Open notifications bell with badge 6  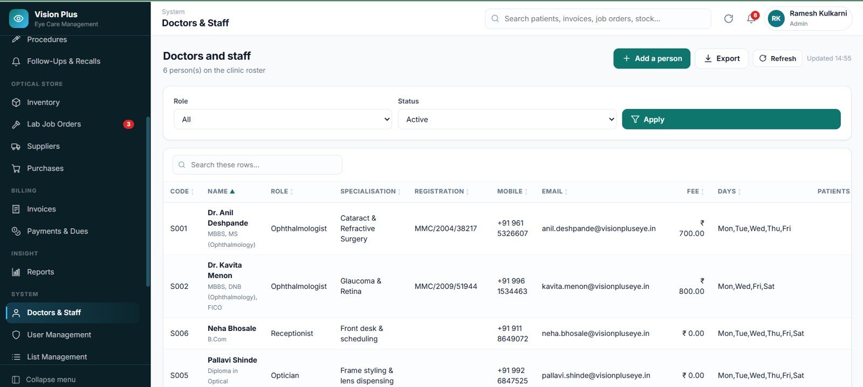point(751,19)
